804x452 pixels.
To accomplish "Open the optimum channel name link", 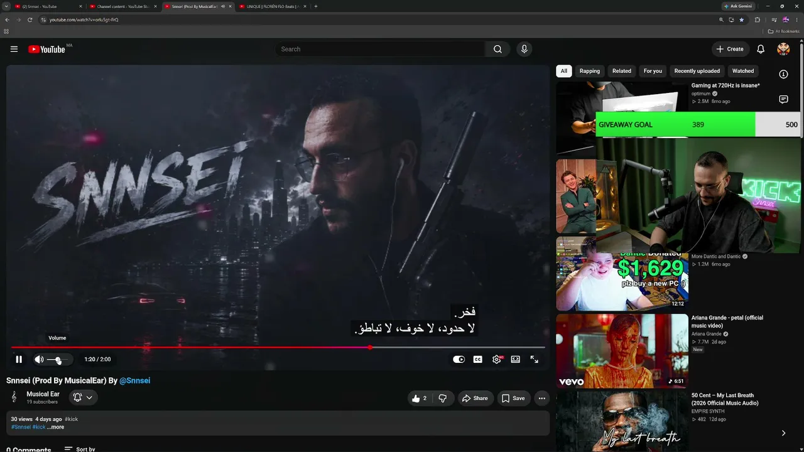I will tap(701, 94).
